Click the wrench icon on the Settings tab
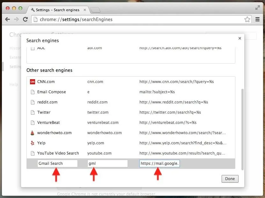Screen dimensions: 265x198 pyautogui.click(x=33, y=10)
